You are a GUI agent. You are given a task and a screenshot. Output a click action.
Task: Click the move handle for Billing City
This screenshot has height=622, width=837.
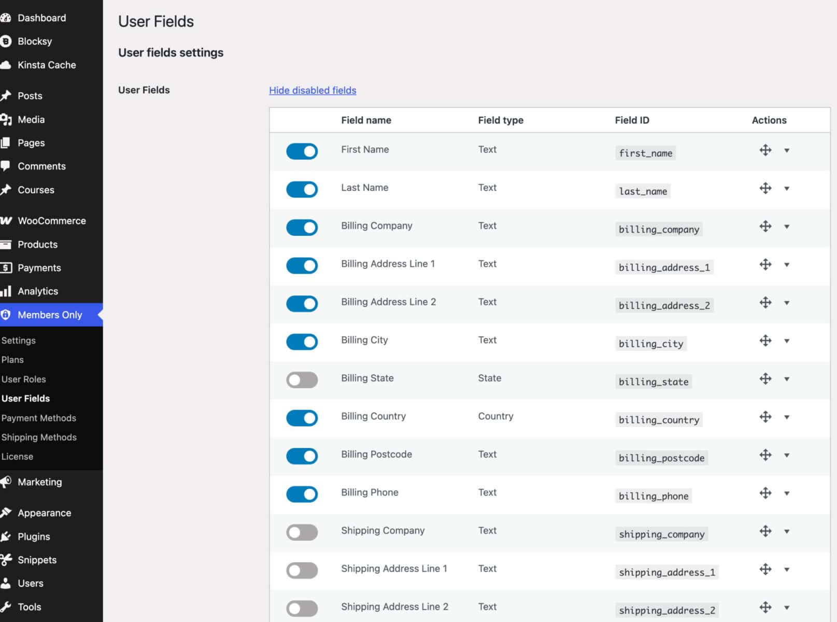point(765,341)
